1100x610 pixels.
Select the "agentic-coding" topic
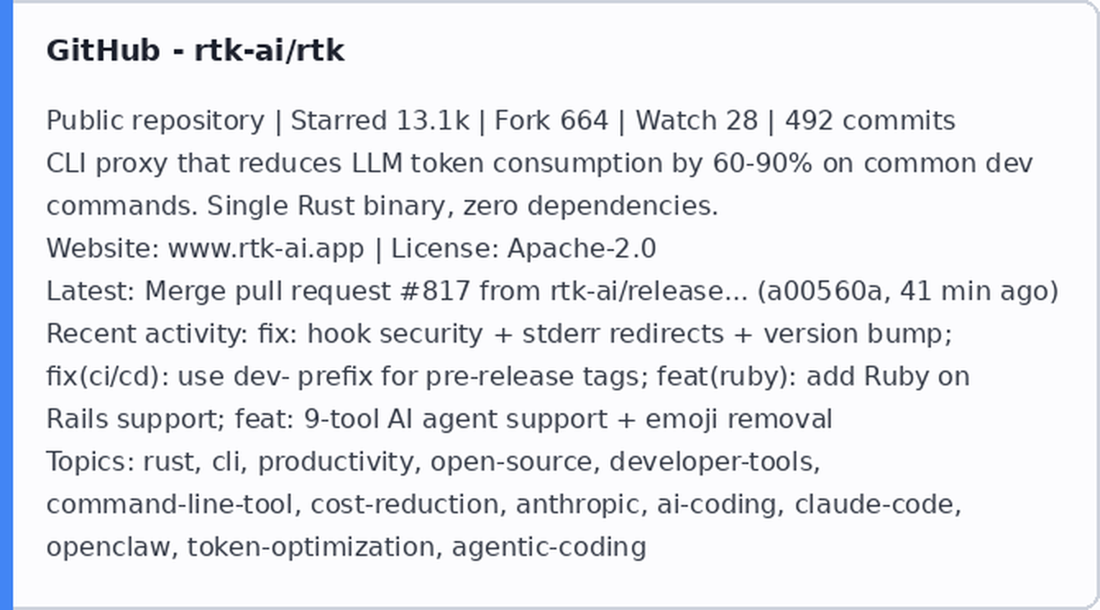(x=549, y=547)
